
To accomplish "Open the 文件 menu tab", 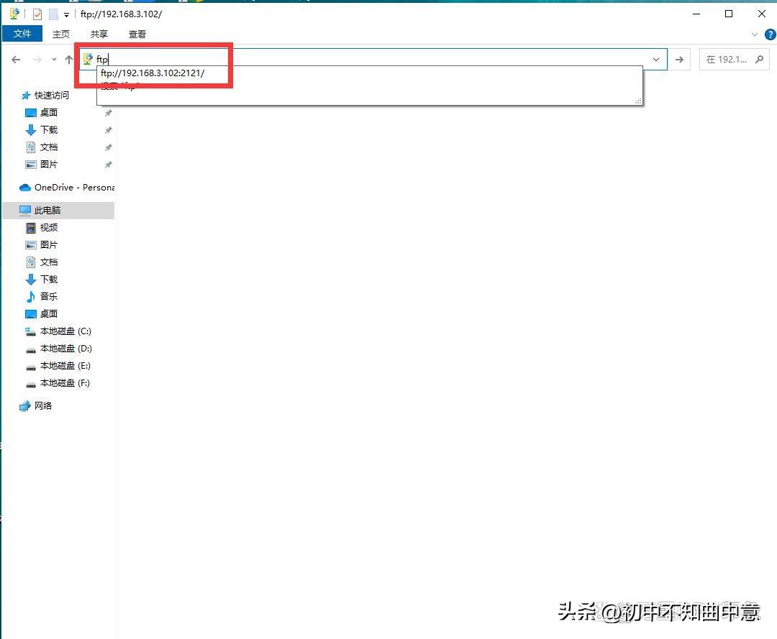I will pyautogui.click(x=22, y=34).
